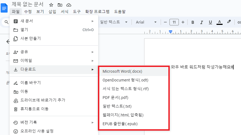This screenshot has height=135, width=241.
Task: Select 이동 menu entry
Action: pos(54,92)
